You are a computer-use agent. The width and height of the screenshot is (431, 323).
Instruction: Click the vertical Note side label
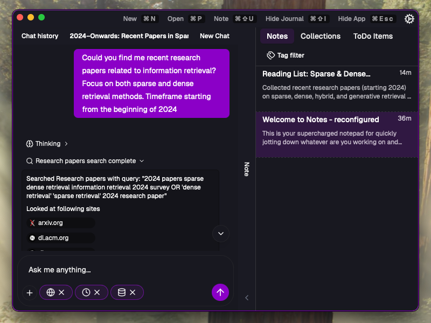[x=247, y=169]
